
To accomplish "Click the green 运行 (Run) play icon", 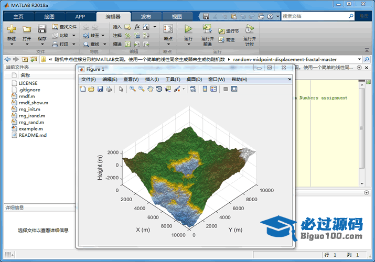I will [x=188, y=29].
